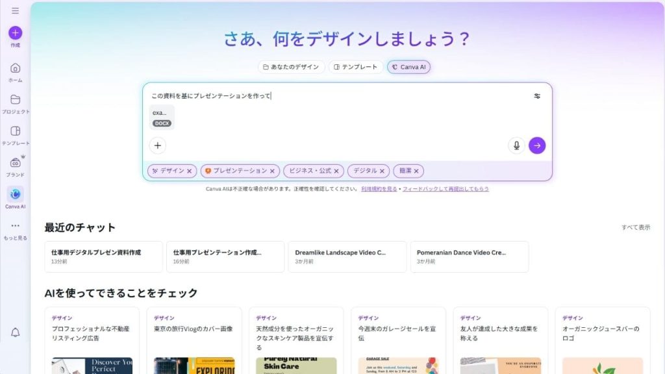Viewport: 665px width, 374px height.
Task: Click the prompt settings sliders icon
Action: tap(537, 96)
